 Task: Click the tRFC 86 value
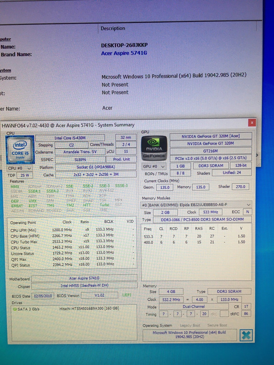(x=246, y=314)
